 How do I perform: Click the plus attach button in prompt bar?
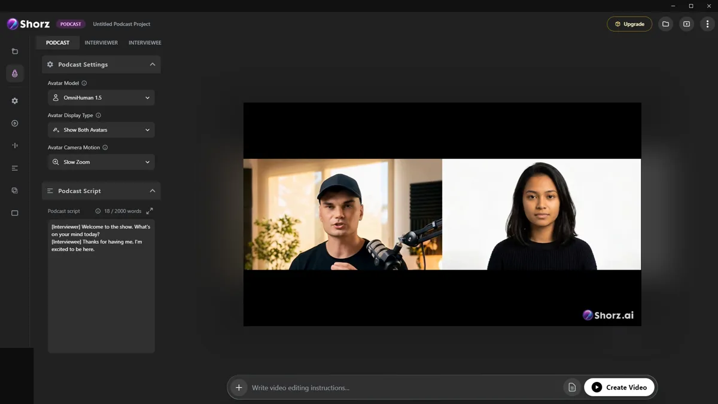point(239,387)
